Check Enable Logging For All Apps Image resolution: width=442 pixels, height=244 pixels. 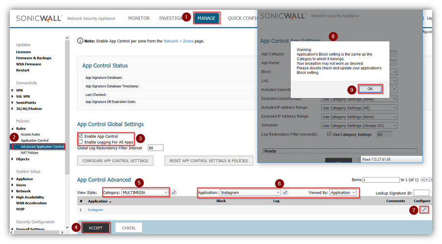[81, 141]
